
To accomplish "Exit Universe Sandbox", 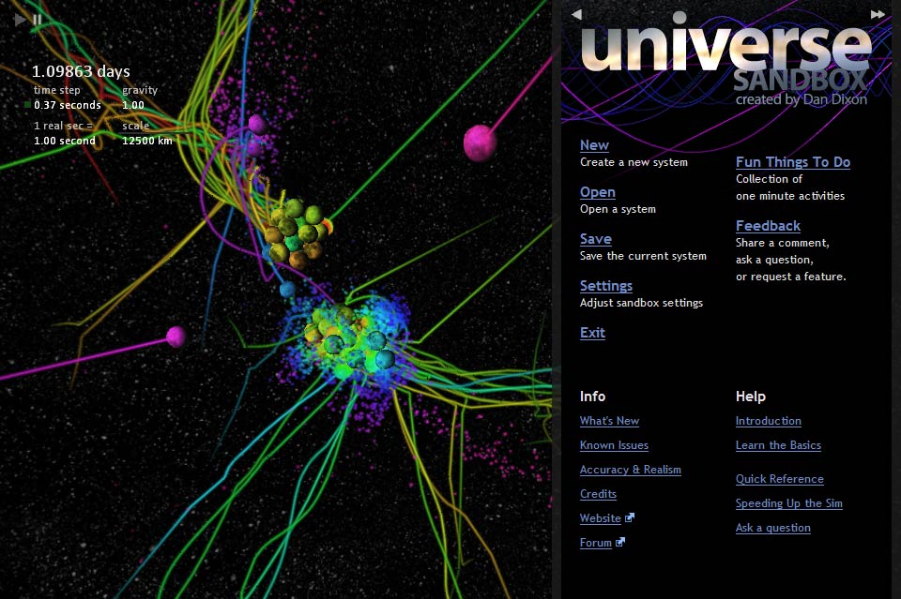I will (x=592, y=333).
